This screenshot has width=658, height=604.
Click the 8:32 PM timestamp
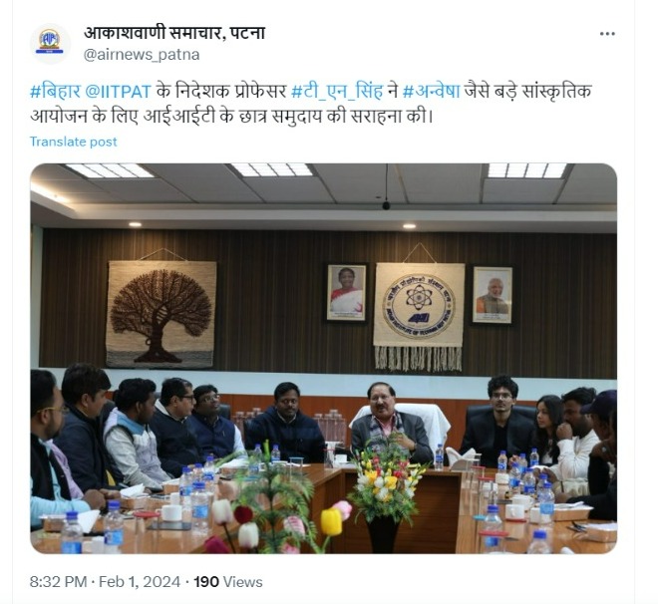coord(58,582)
